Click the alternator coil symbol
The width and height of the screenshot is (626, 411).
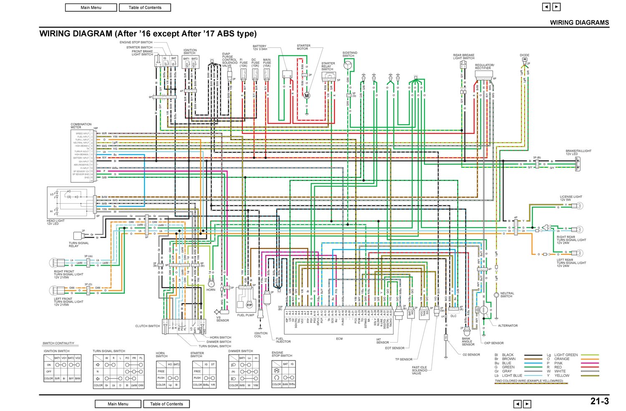(x=484, y=311)
